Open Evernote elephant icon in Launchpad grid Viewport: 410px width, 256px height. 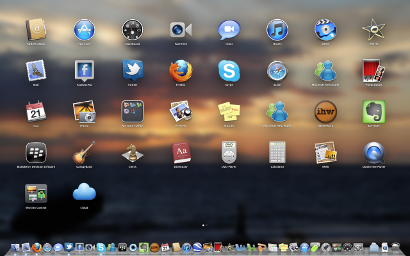(x=373, y=111)
